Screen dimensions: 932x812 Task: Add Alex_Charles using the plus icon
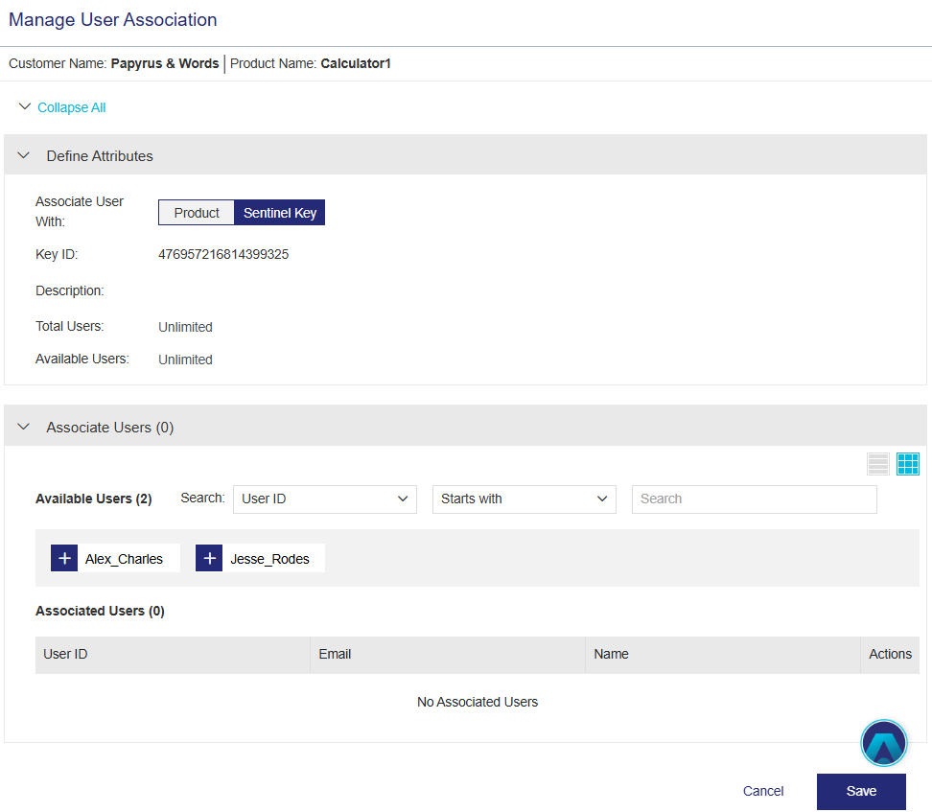(64, 559)
